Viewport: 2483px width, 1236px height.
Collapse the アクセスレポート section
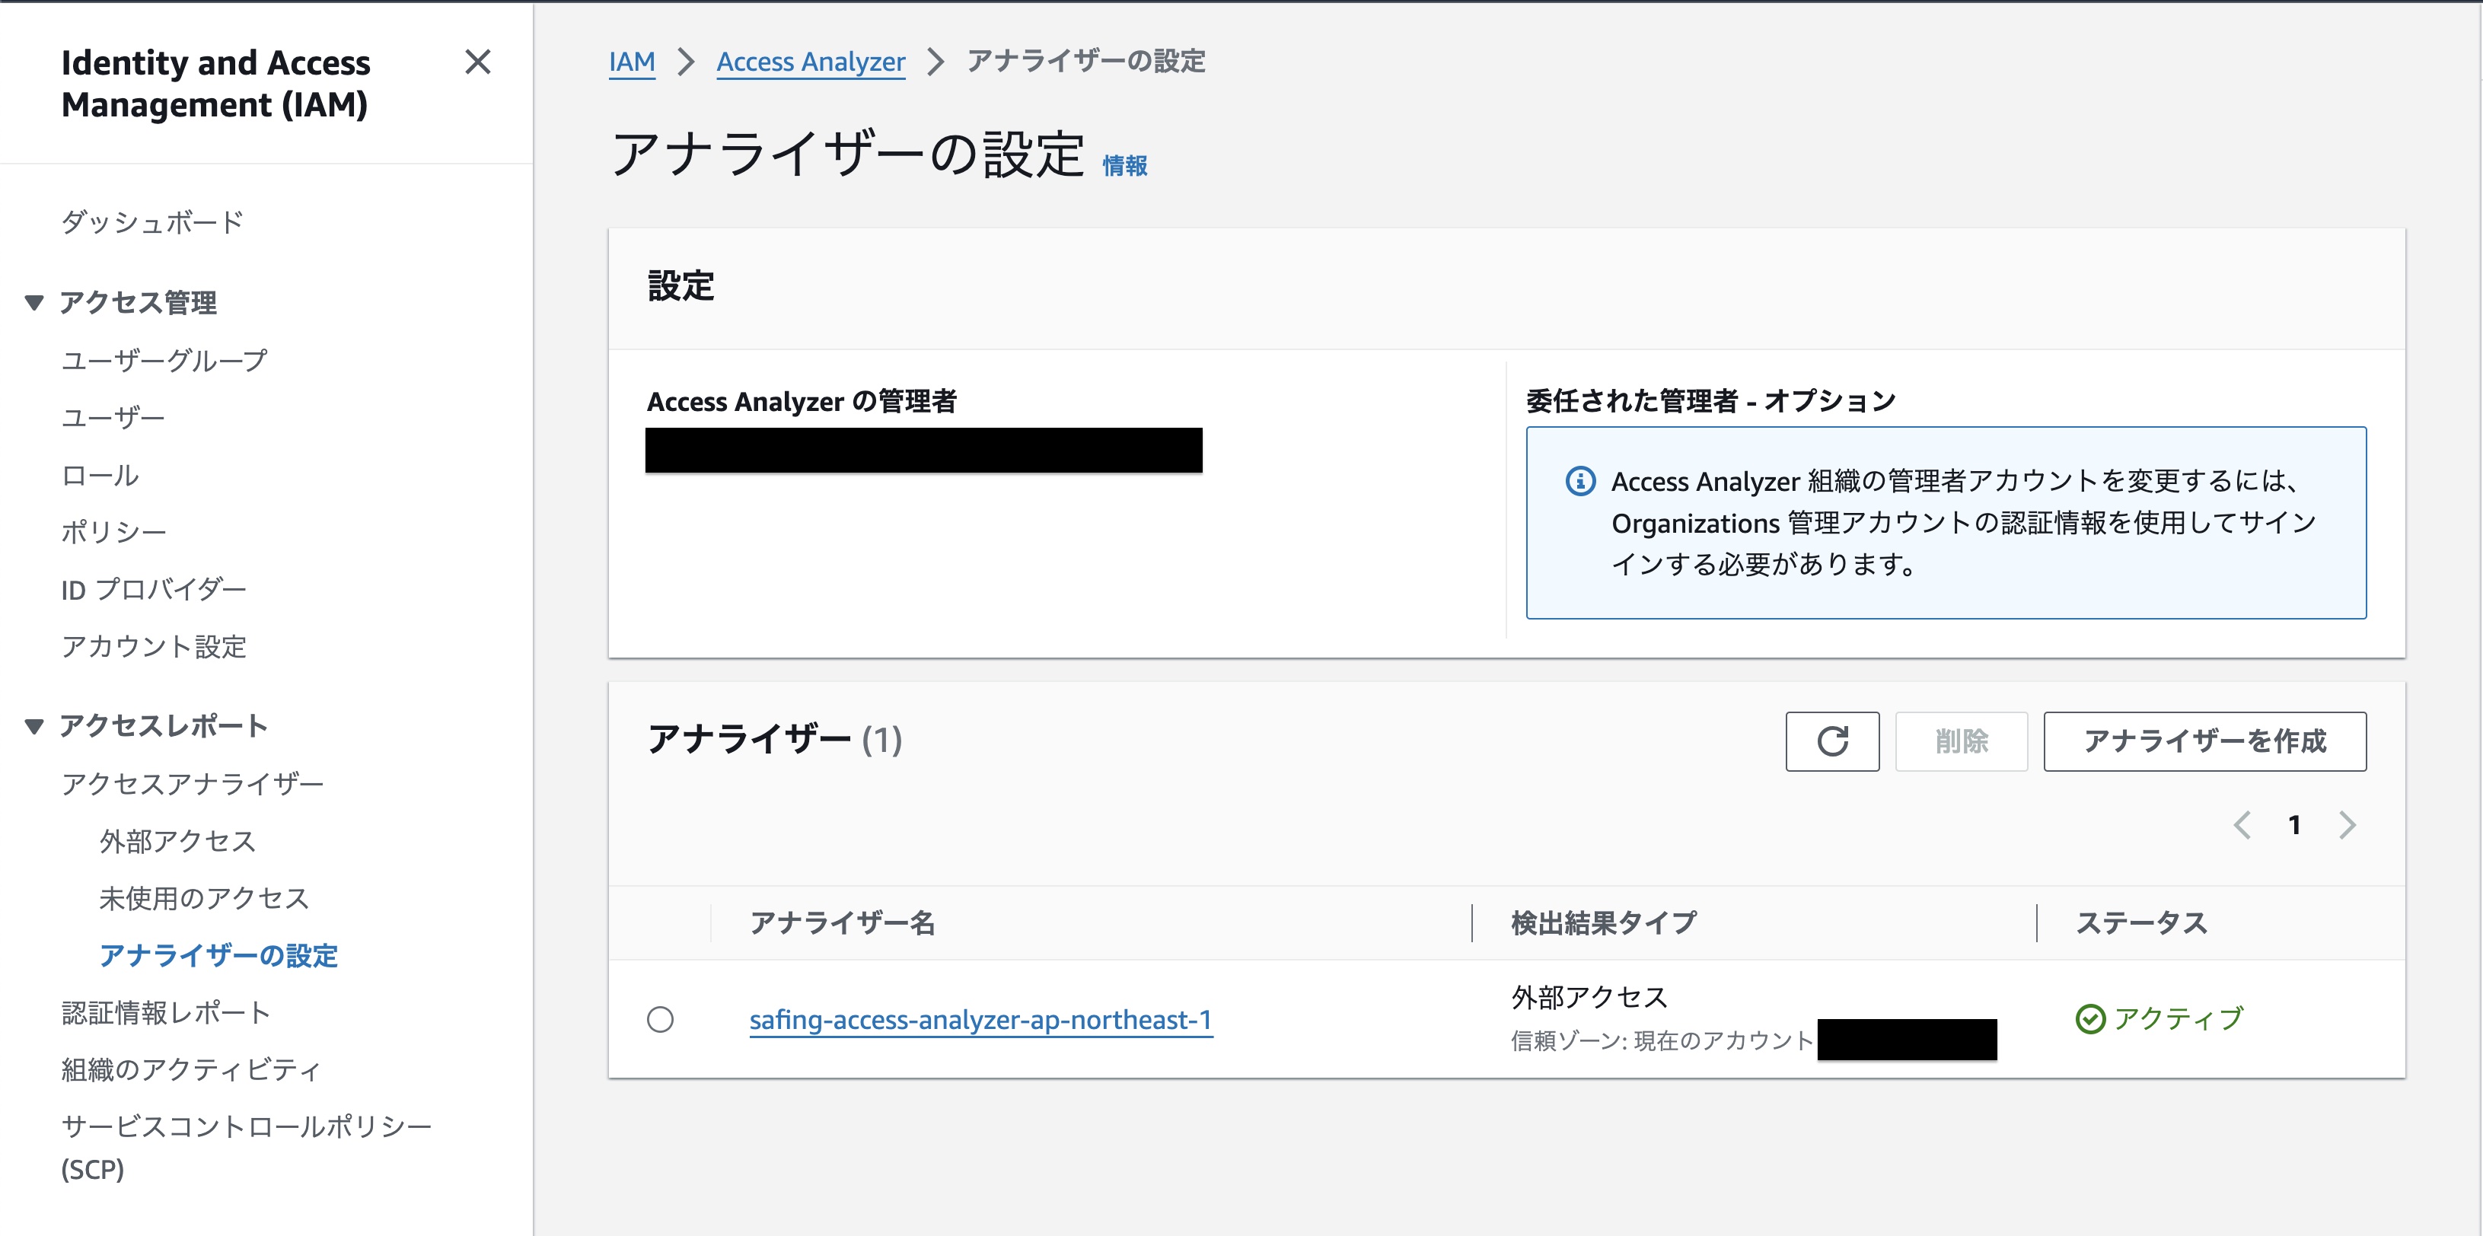point(35,726)
